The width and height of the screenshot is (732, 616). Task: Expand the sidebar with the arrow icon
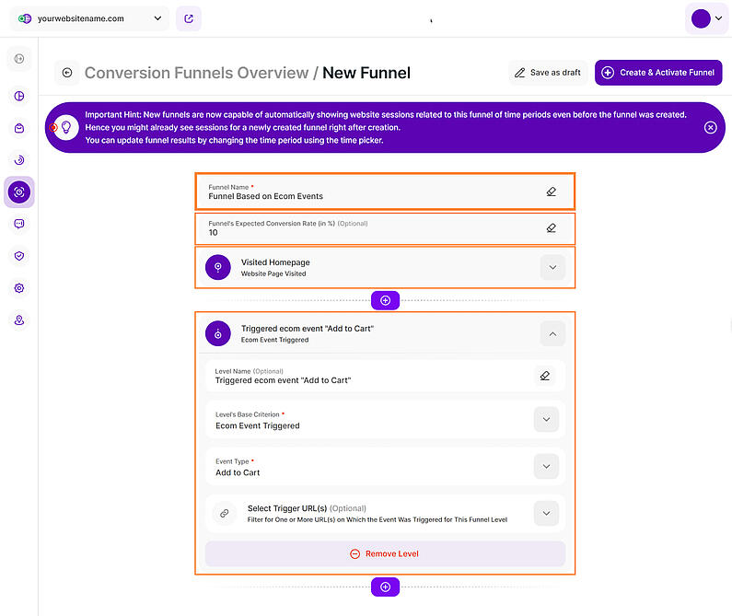[x=19, y=59]
